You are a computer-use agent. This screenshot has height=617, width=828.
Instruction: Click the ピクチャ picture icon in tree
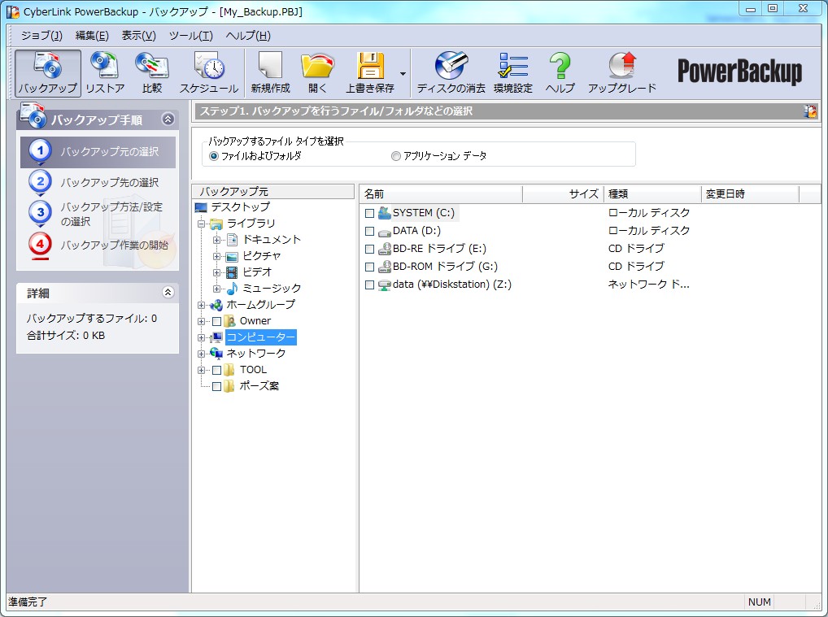click(232, 257)
